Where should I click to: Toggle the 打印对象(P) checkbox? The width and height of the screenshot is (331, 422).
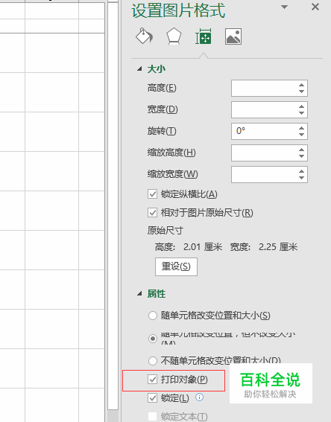tap(152, 380)
